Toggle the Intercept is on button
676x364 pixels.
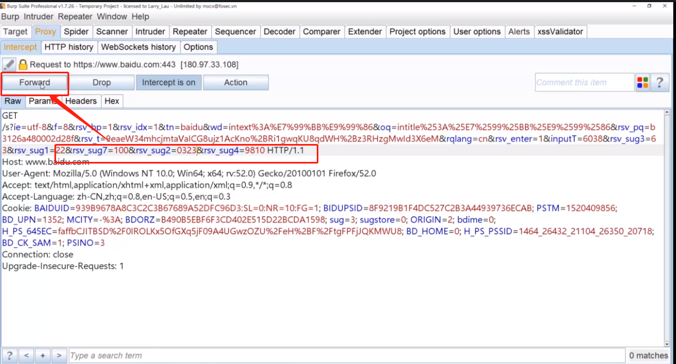169,83
